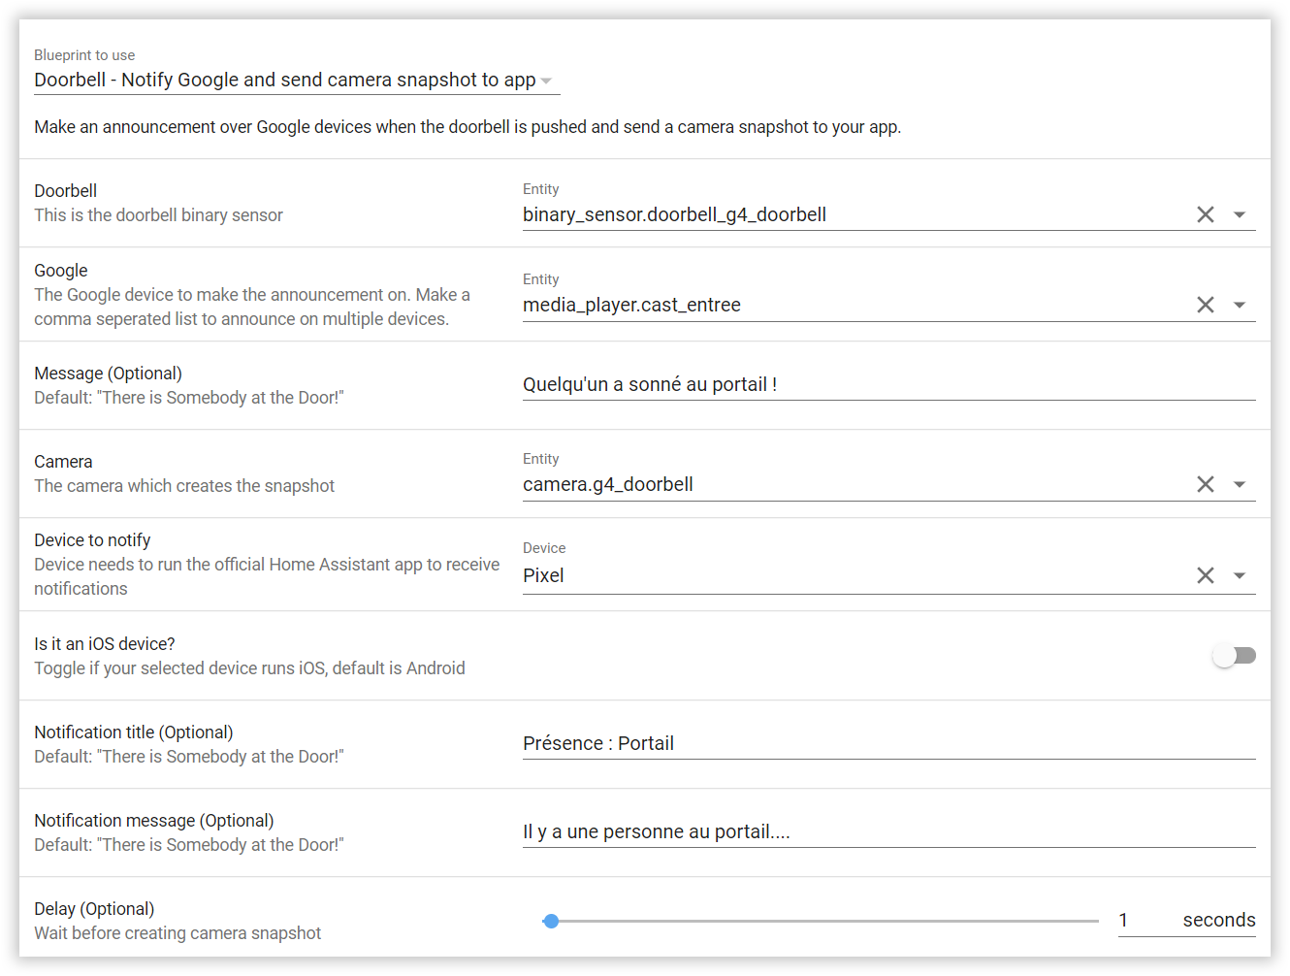Clear the Camera entity field
This screenshot has width=1290, height=976.
click(1205, 484)
